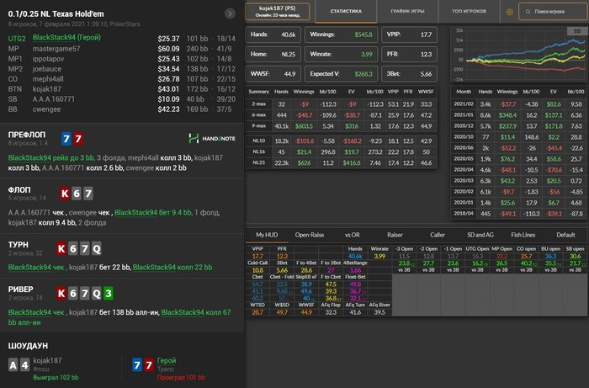The height and width of the screenshot is (388, 589).
Task: Open the Default tab
Action: coord(565,235)
